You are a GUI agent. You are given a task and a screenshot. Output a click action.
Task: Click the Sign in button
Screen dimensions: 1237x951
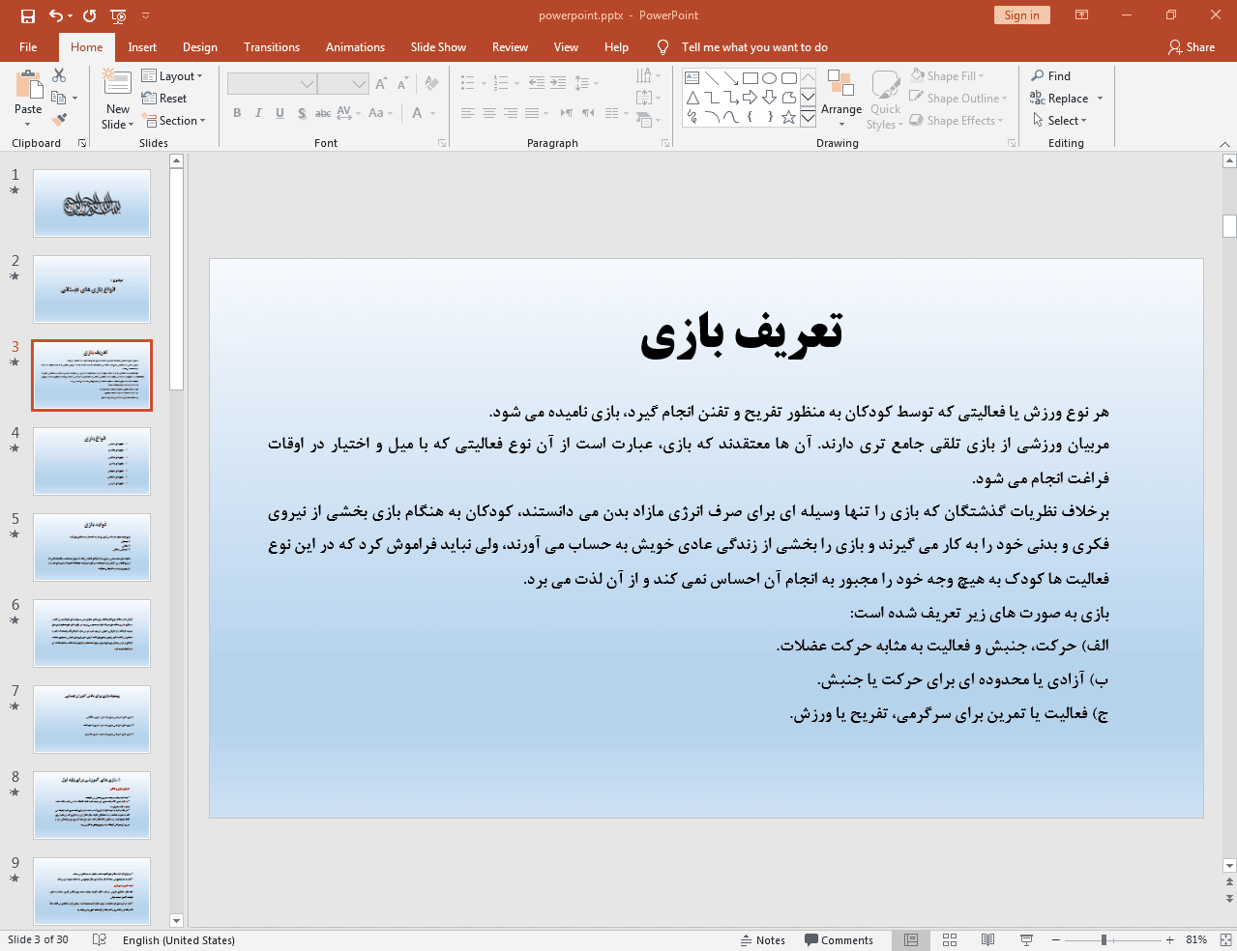1021,15
